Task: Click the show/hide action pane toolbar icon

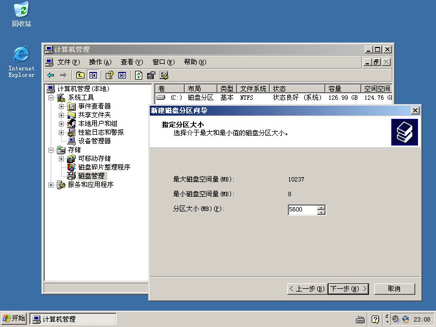Action: 122,75
